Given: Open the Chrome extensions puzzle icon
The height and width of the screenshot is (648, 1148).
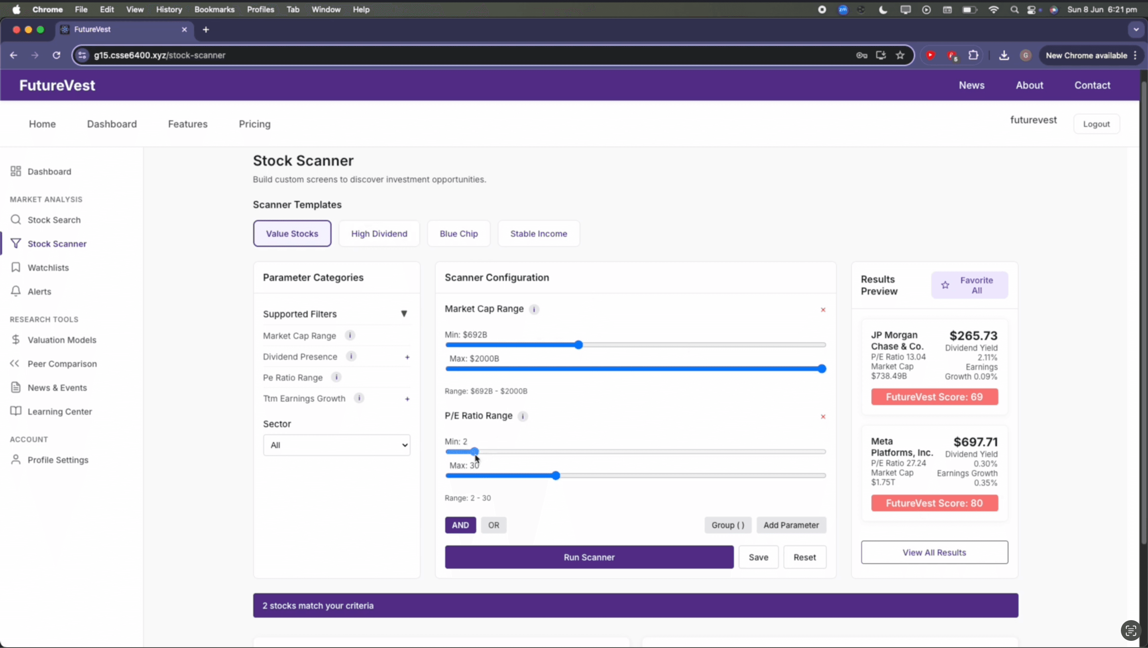Looking at the screenshot, I should (x=973, y=55).
